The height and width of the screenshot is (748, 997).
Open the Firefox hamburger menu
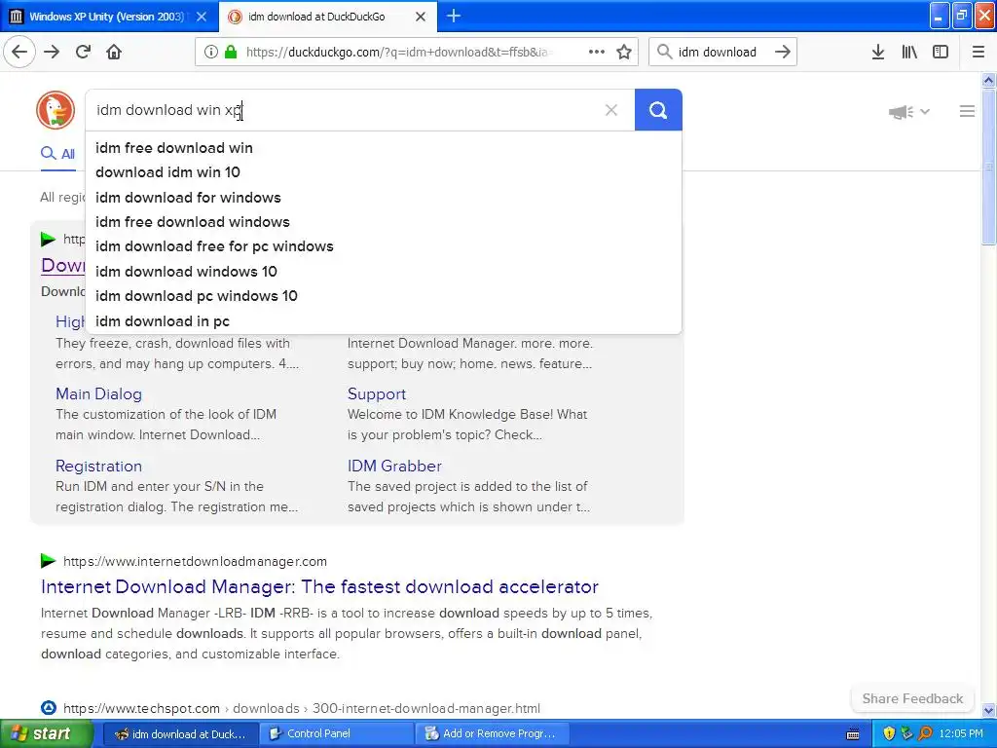(978, 52)
